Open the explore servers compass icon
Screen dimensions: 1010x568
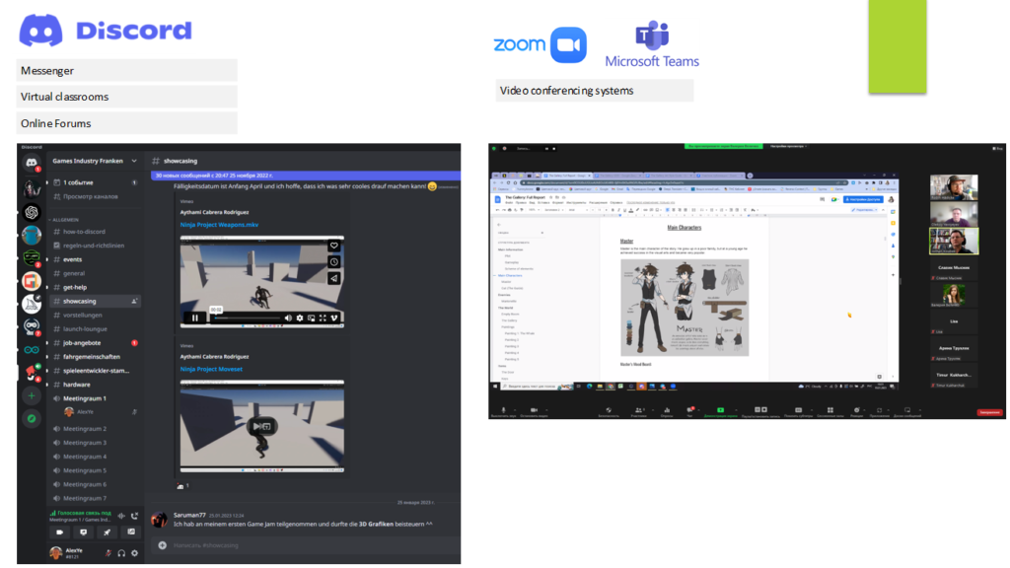click(31, 418)
